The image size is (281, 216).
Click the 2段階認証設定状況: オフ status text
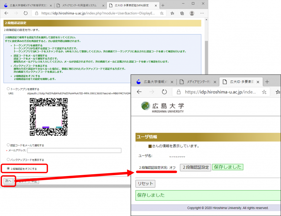(x=157, y=168)
